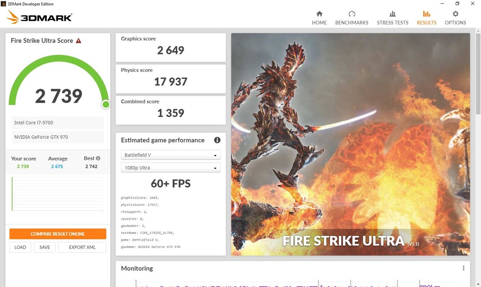Click the Home house icon
Viewport: 481px width, 287px height.
coord(319,14)
